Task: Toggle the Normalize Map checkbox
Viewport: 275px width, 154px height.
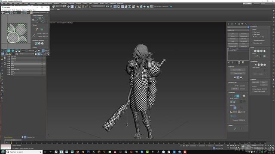Action: 253,43
